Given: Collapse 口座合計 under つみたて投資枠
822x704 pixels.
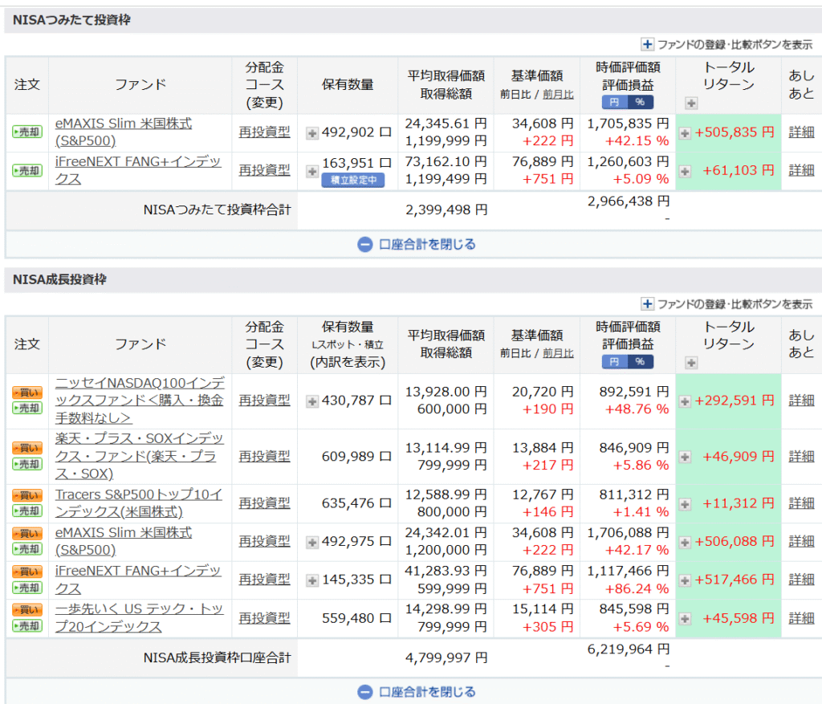Looking at the screenshot, I should (417, 244).
